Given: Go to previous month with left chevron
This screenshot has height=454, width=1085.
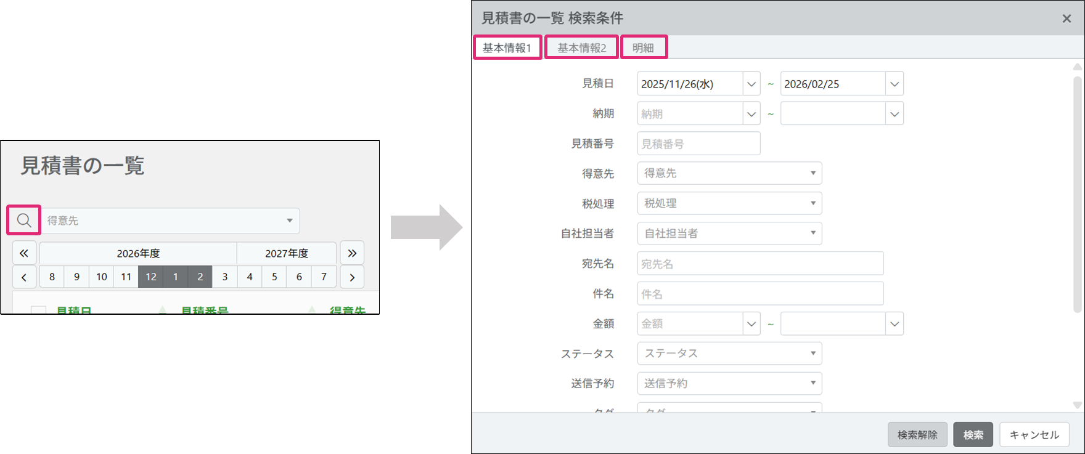Looking at the screenshot, I should click(24, 277).
